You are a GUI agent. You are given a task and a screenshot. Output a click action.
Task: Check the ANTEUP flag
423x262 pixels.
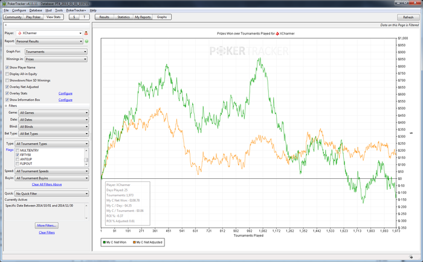[x=18, y=159]
